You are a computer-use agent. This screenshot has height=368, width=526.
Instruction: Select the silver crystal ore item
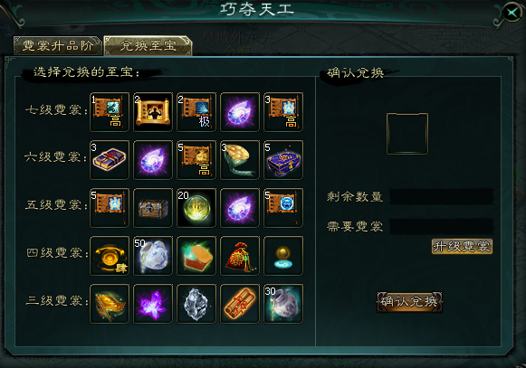(x=196, y=304)
